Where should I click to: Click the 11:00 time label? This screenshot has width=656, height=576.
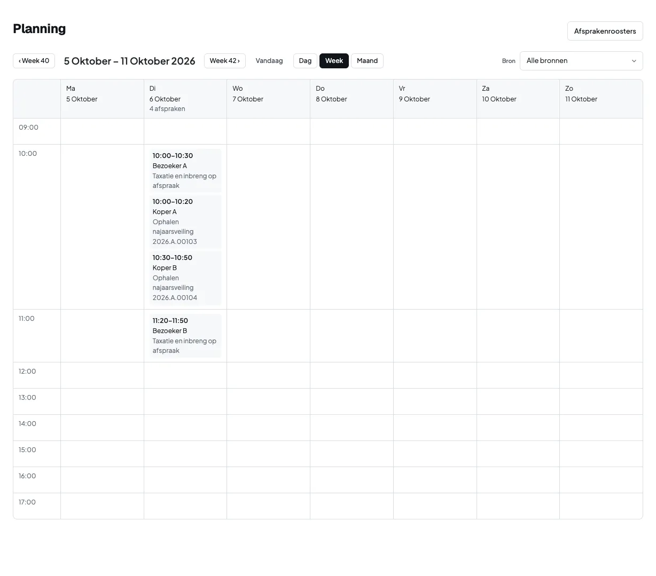(27, 319)
